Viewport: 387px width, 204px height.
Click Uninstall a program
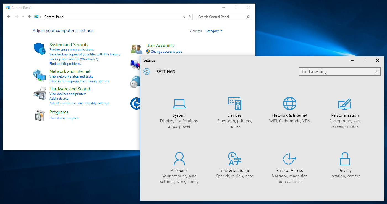(64, 118)
